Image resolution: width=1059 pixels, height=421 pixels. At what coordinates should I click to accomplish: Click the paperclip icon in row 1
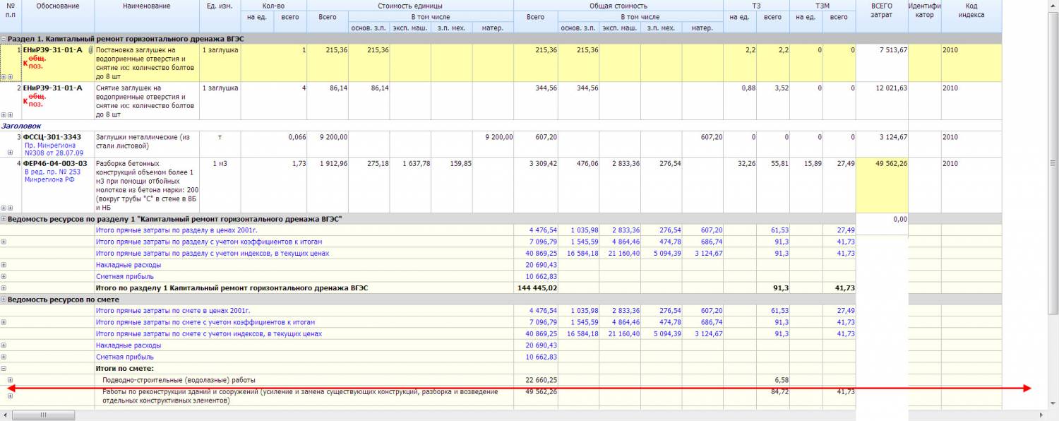pyautogui.click(x=90, y=50)
